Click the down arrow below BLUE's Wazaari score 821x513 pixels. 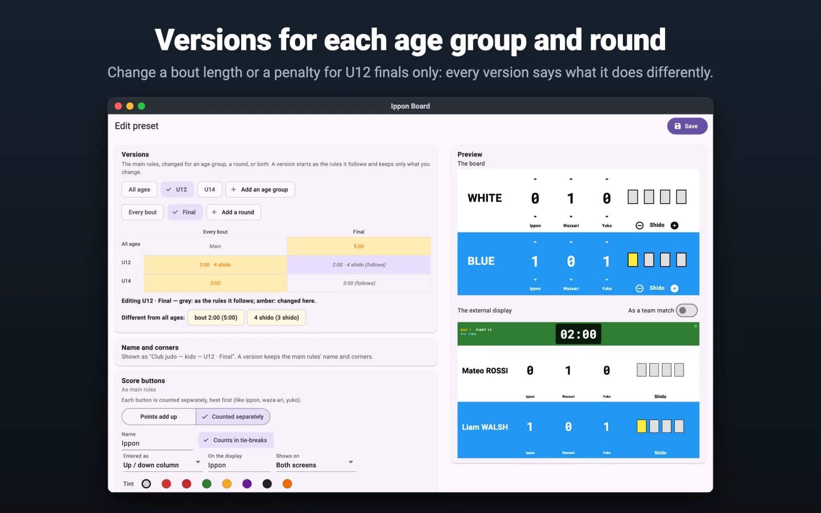tap(571, 280)
